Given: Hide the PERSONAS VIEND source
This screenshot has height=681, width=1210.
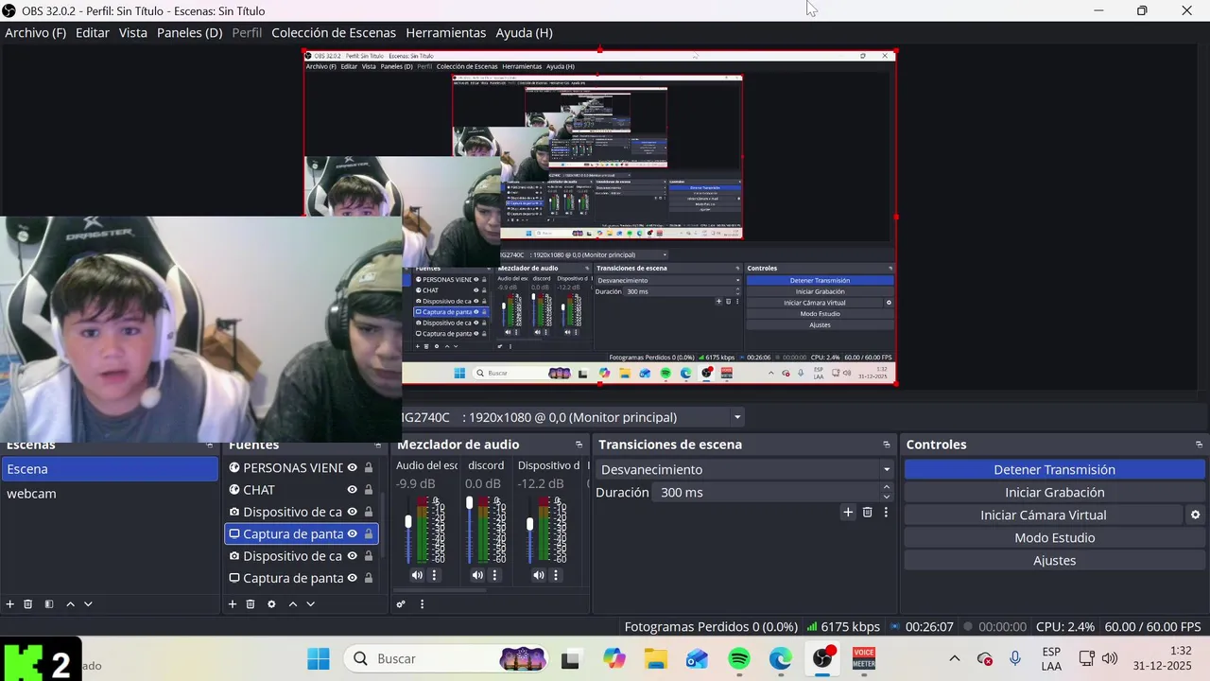Looking at the screenshot, I should (x=352, y=467).
